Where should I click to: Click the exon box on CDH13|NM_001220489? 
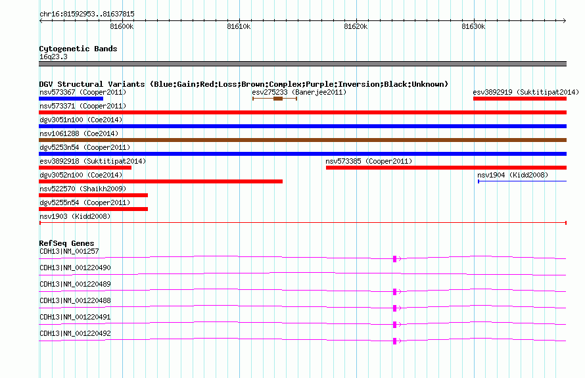coord(395,292)
